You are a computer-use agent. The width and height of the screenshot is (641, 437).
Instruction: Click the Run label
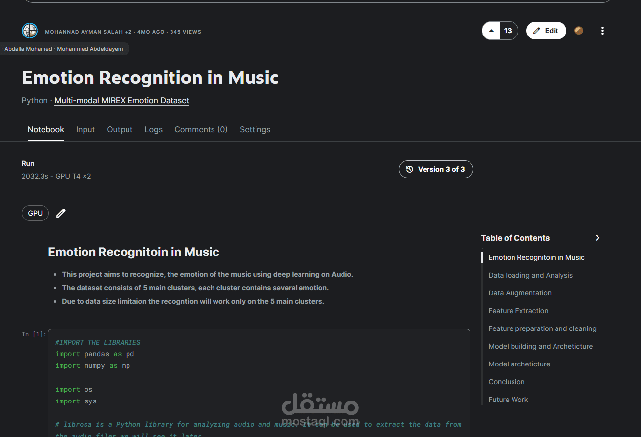point(28,163)
